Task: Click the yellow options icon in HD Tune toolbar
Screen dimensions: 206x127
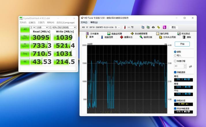Action: [x=159, y=27]
